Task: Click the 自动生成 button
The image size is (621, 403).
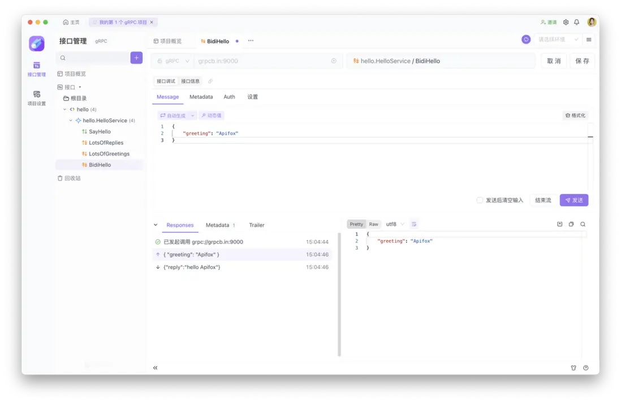Action: click(173, 115)
